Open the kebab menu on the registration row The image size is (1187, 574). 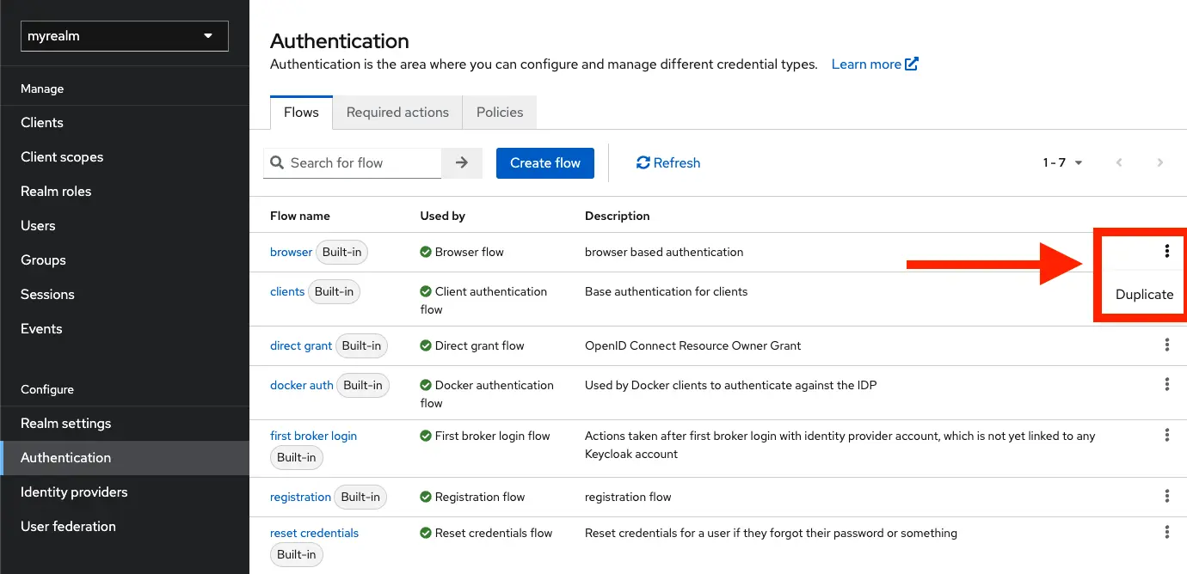coord(1167,496)
